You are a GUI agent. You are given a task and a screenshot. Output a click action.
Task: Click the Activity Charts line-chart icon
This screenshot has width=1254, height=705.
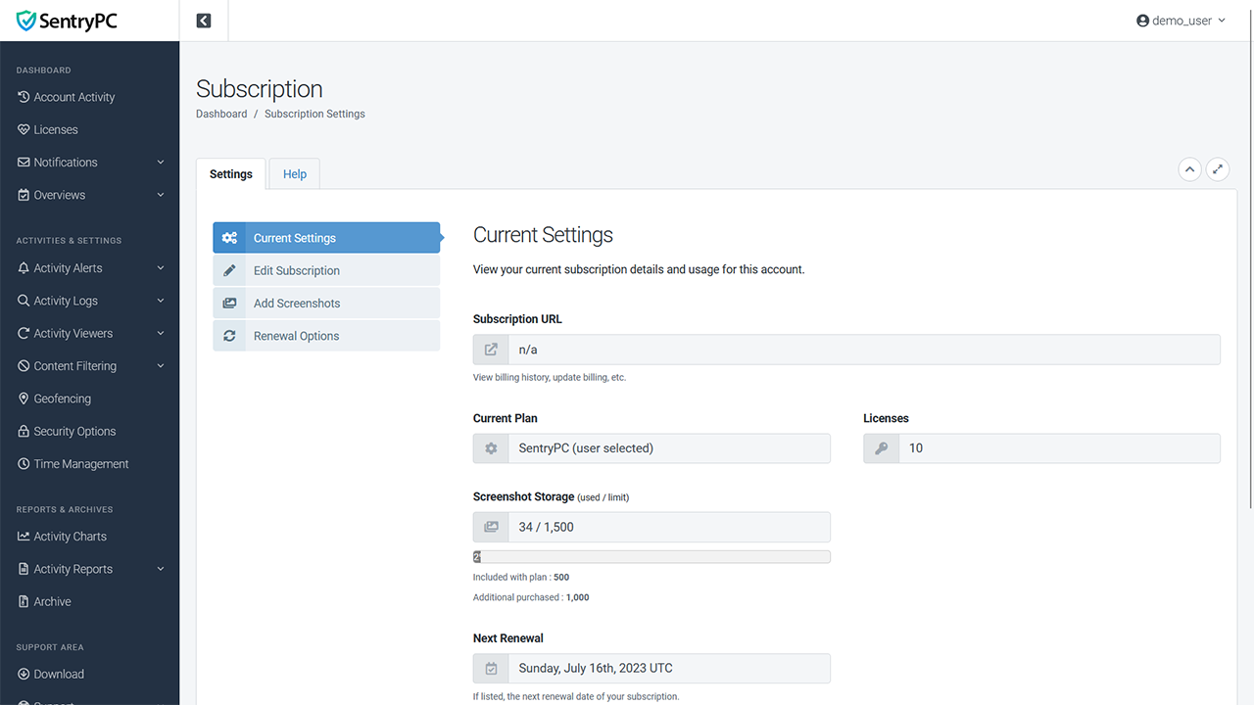[x=24, y=536]
